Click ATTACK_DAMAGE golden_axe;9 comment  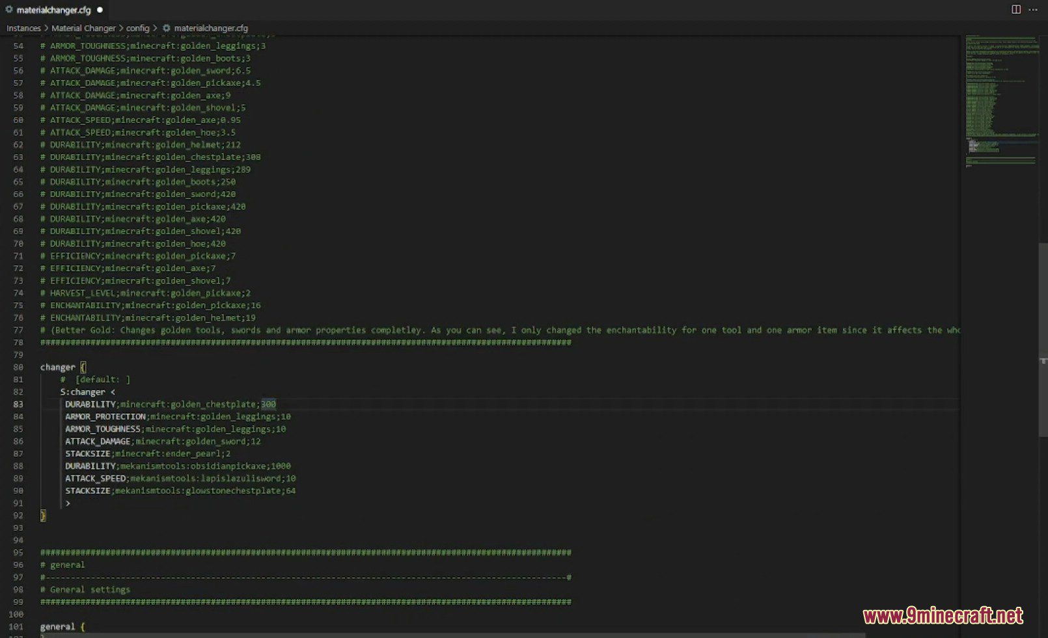135,95
